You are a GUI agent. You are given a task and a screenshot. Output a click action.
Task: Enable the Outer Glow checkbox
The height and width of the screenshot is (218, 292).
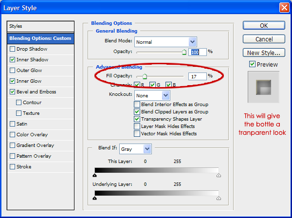click(12, 71)
